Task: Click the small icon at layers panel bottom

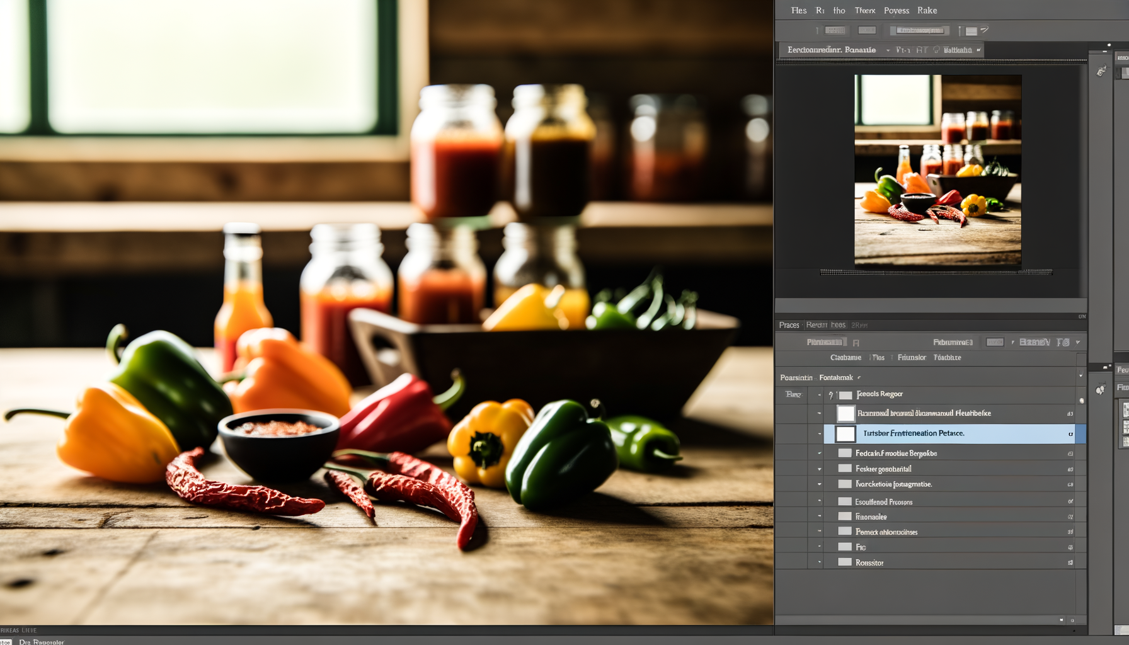Action: click(1062, 620)
